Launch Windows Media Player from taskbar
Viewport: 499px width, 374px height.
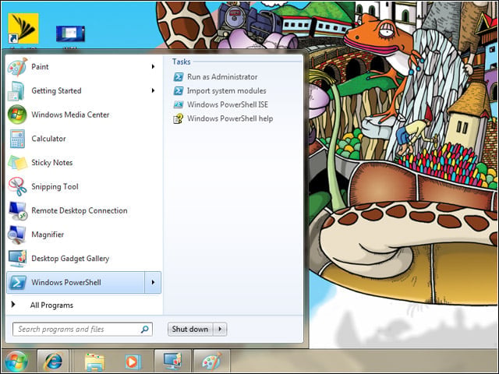(132, 362)
